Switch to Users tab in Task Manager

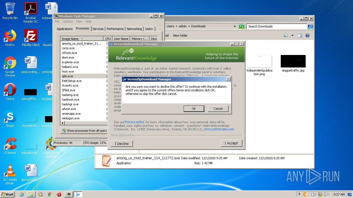[x=149, y=29]
